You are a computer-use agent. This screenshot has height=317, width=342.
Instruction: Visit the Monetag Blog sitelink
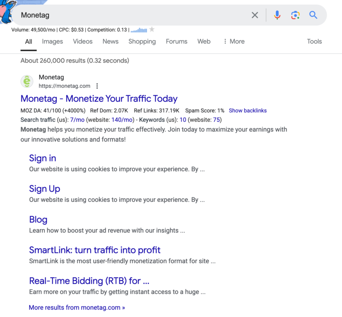38,219
